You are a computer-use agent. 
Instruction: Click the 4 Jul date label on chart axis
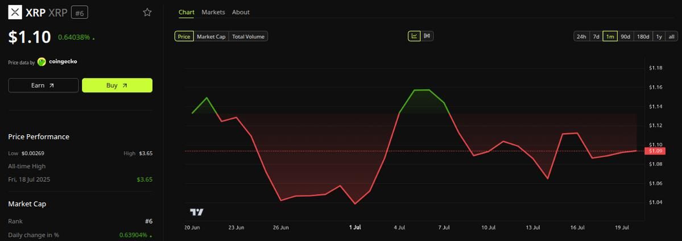(x=399, y=227)
